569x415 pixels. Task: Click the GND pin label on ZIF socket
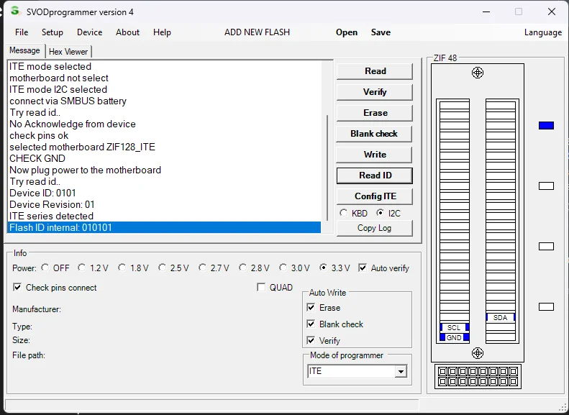[x=454, y=338]
